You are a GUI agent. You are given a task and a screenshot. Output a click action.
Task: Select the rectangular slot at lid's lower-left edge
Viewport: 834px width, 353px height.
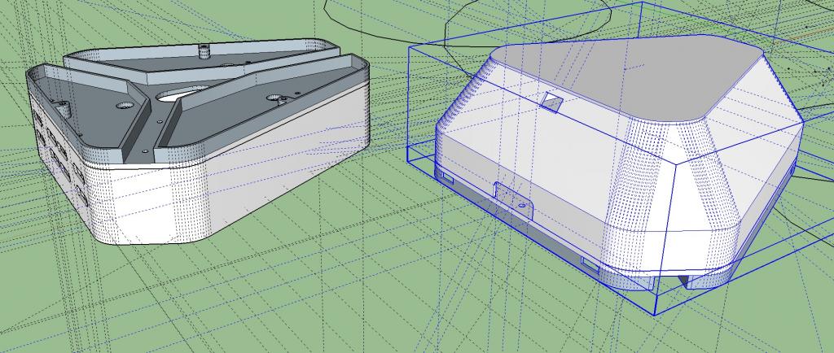click(x=446, y=174)
